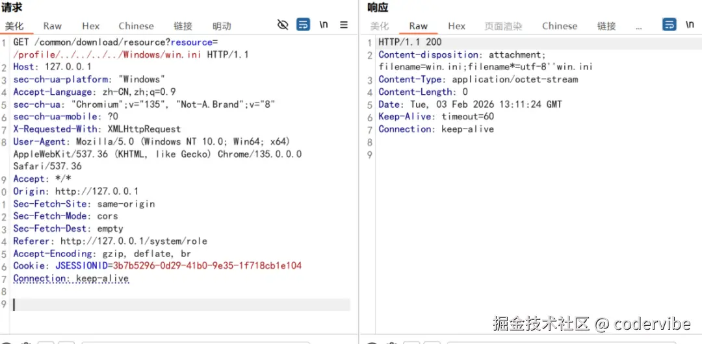The width and height of the screenshot is (702, 344).
Task: Click the /profile/../Windows/win.ini path text
Action: [x=109, y=55]
